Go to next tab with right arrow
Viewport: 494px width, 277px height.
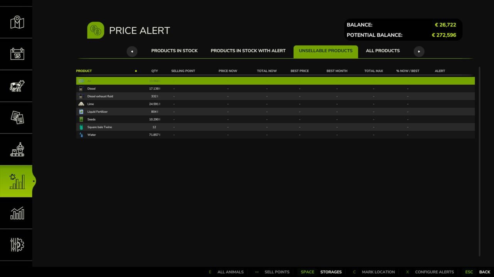click(x=419, y=51)
